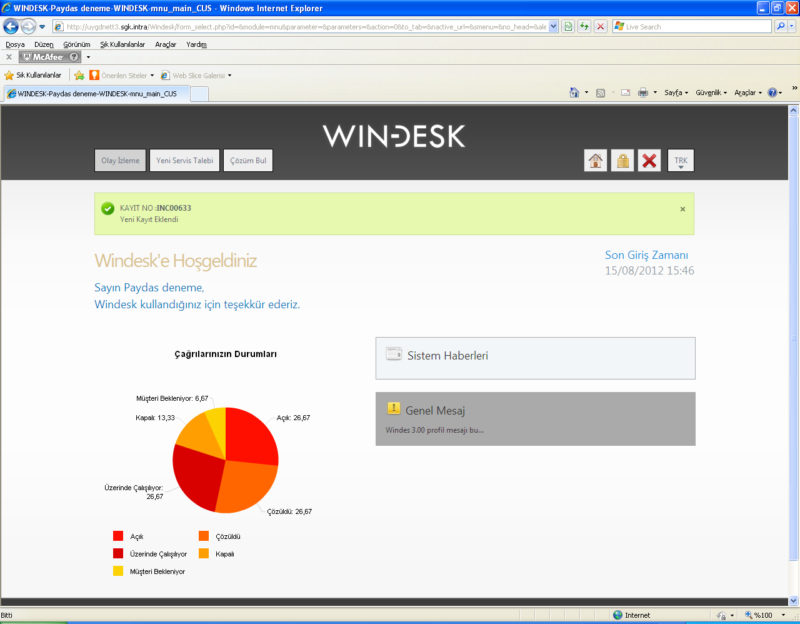Open the search provider dropdown arrow
The height and width of the screenshot is (624, 800).
click(x=792, y=26)
